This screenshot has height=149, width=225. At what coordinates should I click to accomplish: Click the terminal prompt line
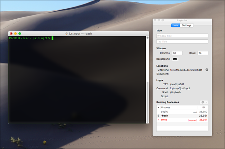coord(31,38)
